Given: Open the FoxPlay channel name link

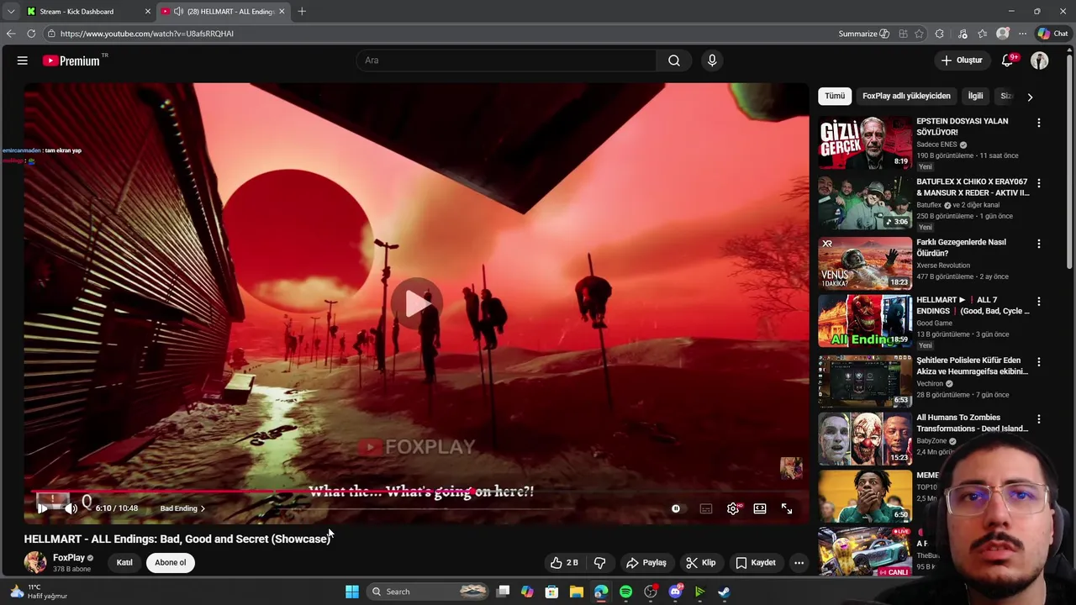Looking at the screenshot, I should pyautogui.click(x=69, y=558).
